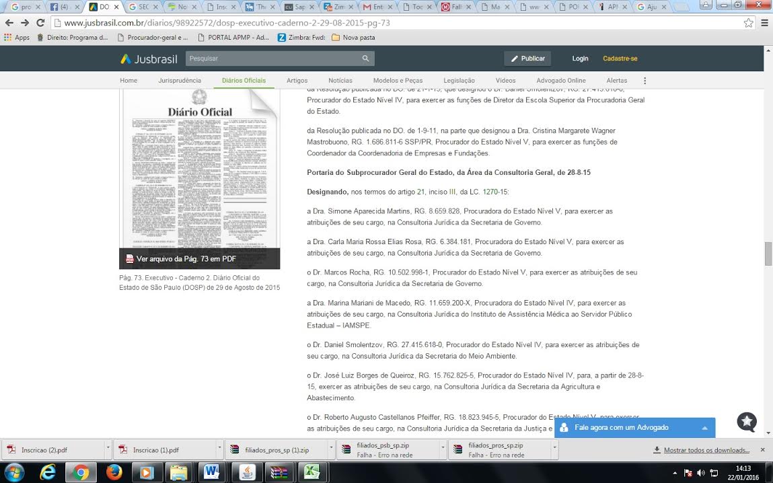The height and width of the screenshot is (483, 773).
Task: Open the Apps bookmarks shortcut
Action: click(17, 38)
